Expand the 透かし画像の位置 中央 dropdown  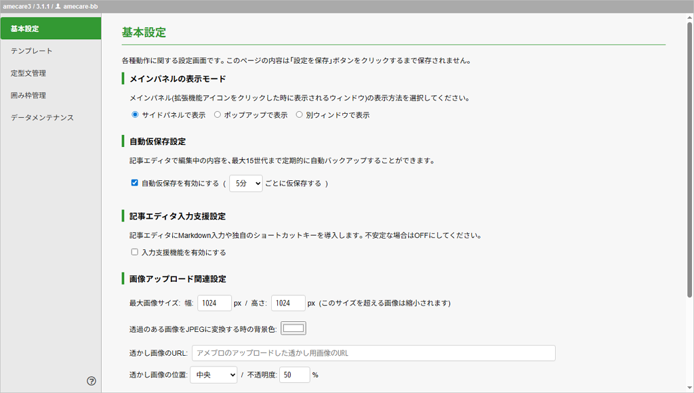pos(213,375)
